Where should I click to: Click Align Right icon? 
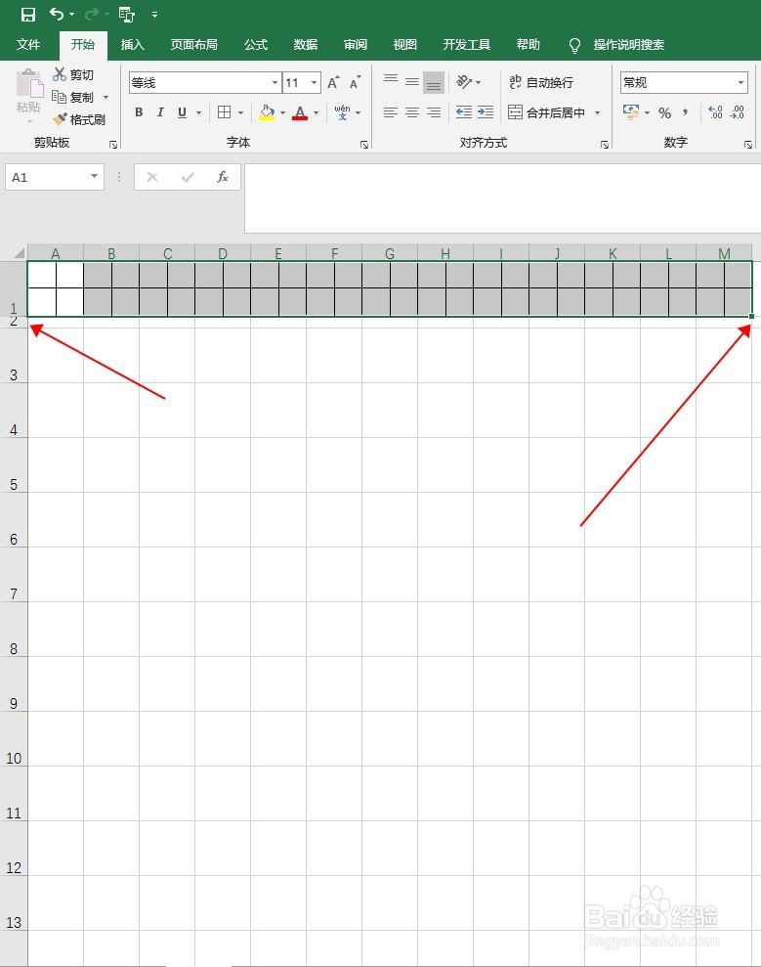(x=434, y=112)
